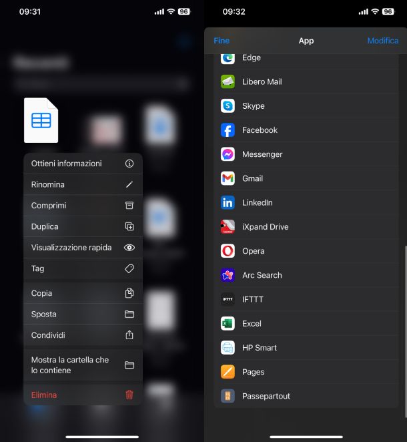Click the share icon beside Condividi
The image size is (407, 442).
click(129, 335)
